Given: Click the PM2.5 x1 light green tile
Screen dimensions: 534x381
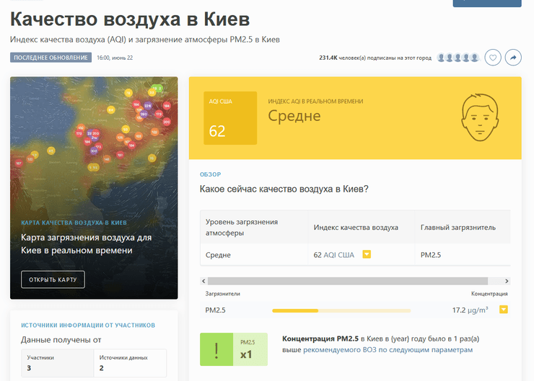Looking at the screenshot, I should click(250, 349).
